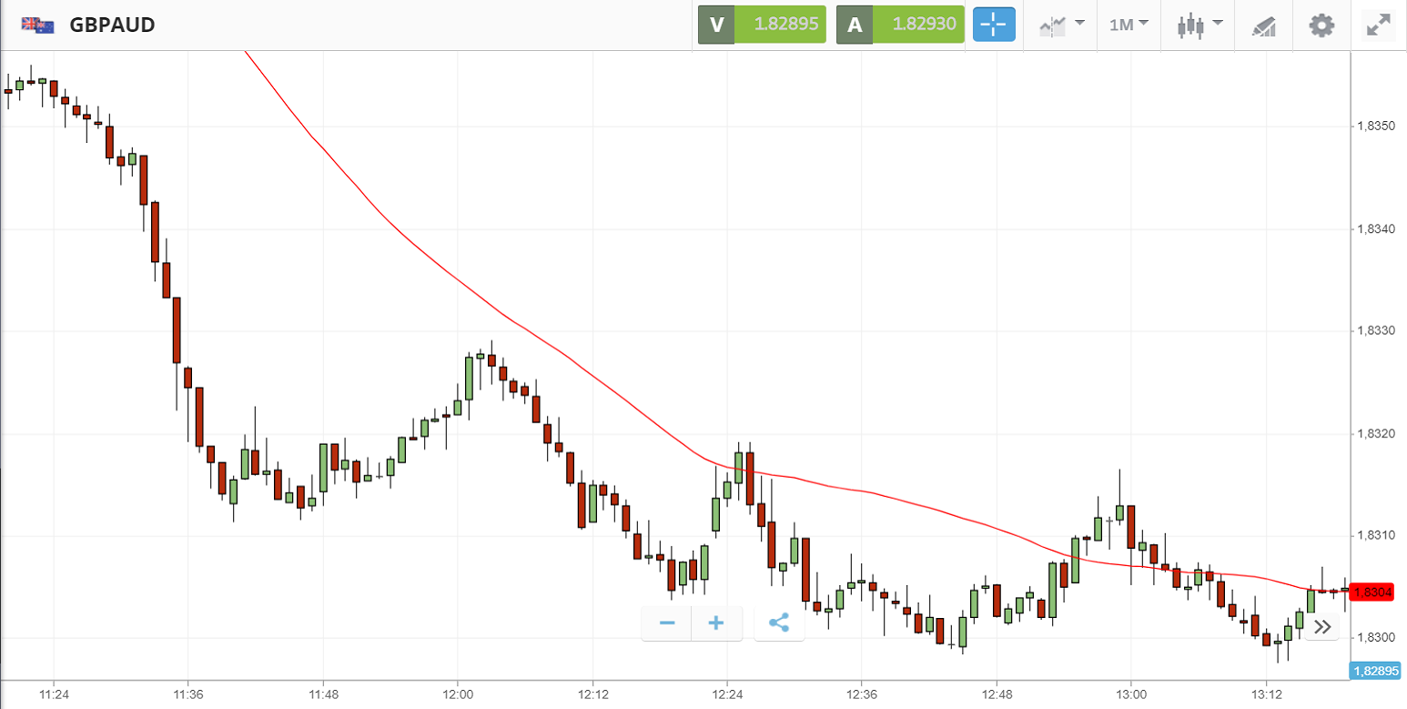Image resolution: width=1407 pixels, height=709 pixels.
Task: Zoom in the chart with plus
Action: 716,623
